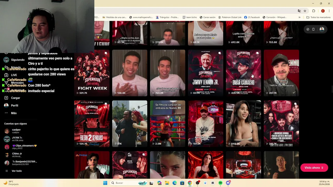Open the LIVE section in sidebar
Image resolution: width=333 pixels, height=187 pixels.
10,75
